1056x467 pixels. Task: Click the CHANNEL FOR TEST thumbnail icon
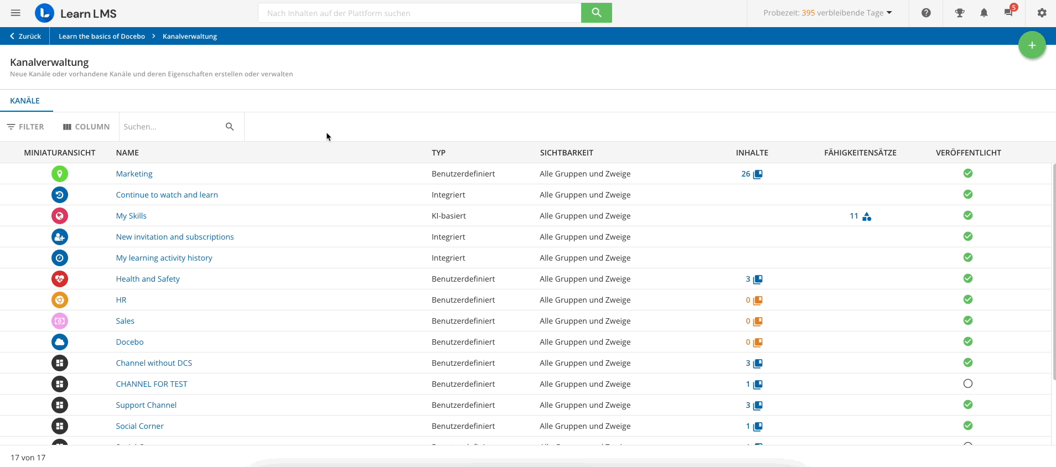60,384
